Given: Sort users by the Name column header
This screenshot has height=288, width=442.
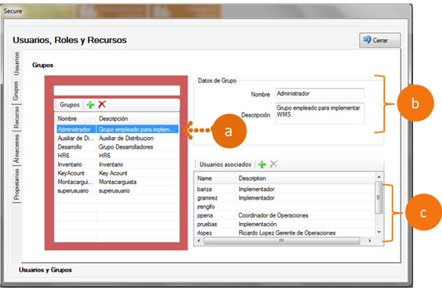Looking at the screenshot, I should point(215,178).
